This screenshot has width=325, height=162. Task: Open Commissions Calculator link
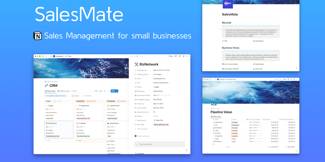[x=230, y=69]
